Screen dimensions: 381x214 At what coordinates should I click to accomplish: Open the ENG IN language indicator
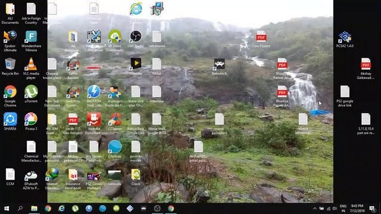tap(343, 209)
